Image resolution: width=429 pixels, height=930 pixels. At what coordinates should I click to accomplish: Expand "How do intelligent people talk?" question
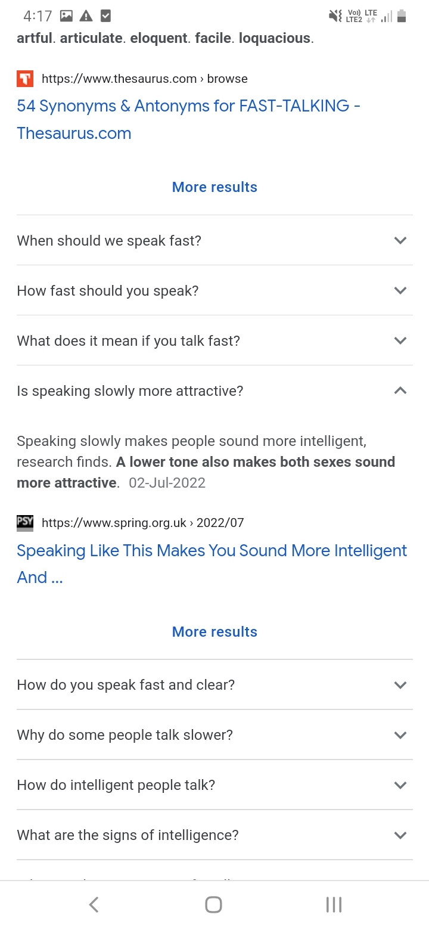pyautogui.click(x=214, y=785)
